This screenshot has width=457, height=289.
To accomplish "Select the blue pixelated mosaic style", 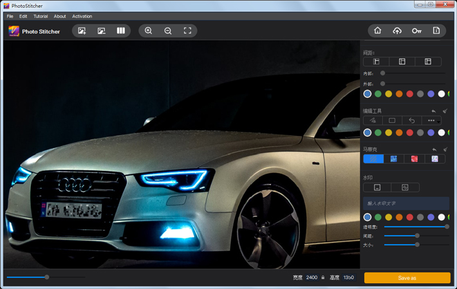I will pos(394,159).
